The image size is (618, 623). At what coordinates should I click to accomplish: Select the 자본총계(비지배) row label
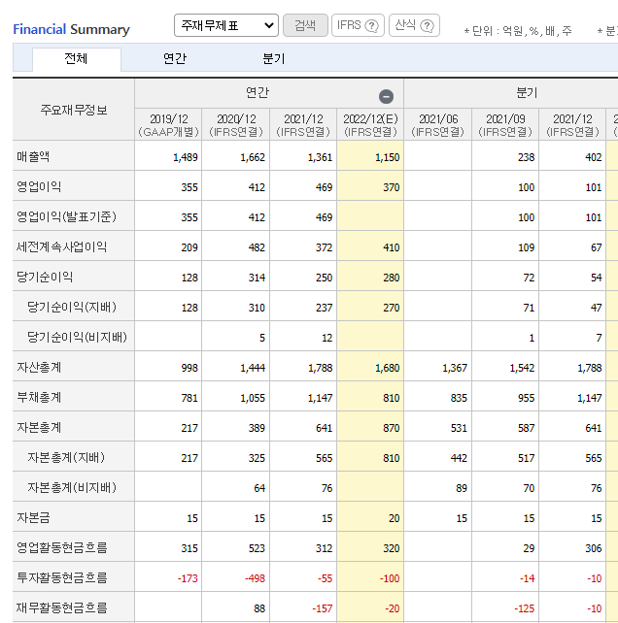click(72, 488)
